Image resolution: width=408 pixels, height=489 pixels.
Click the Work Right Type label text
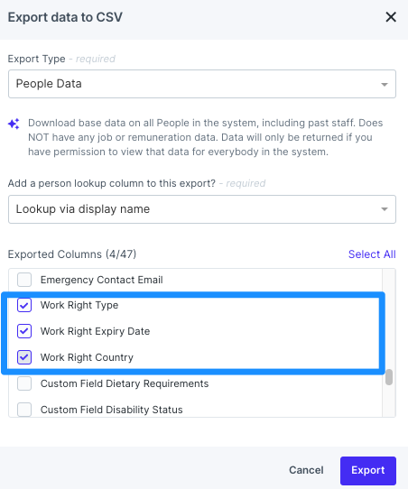79,305
